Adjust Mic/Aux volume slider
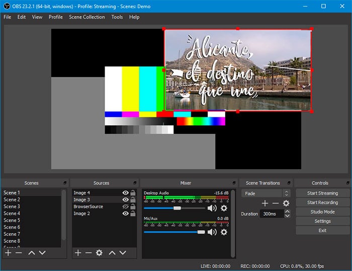 tap(201, 232)
